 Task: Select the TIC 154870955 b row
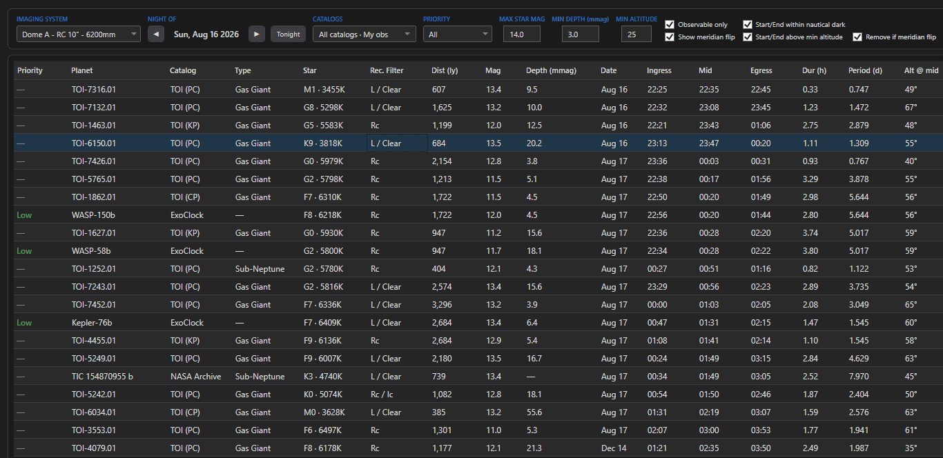coord(478,377)
